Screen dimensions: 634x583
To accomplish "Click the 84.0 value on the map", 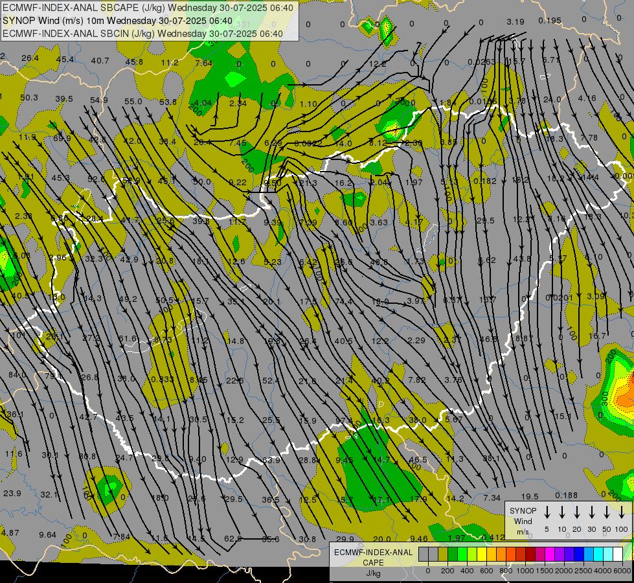I will 17,375.
